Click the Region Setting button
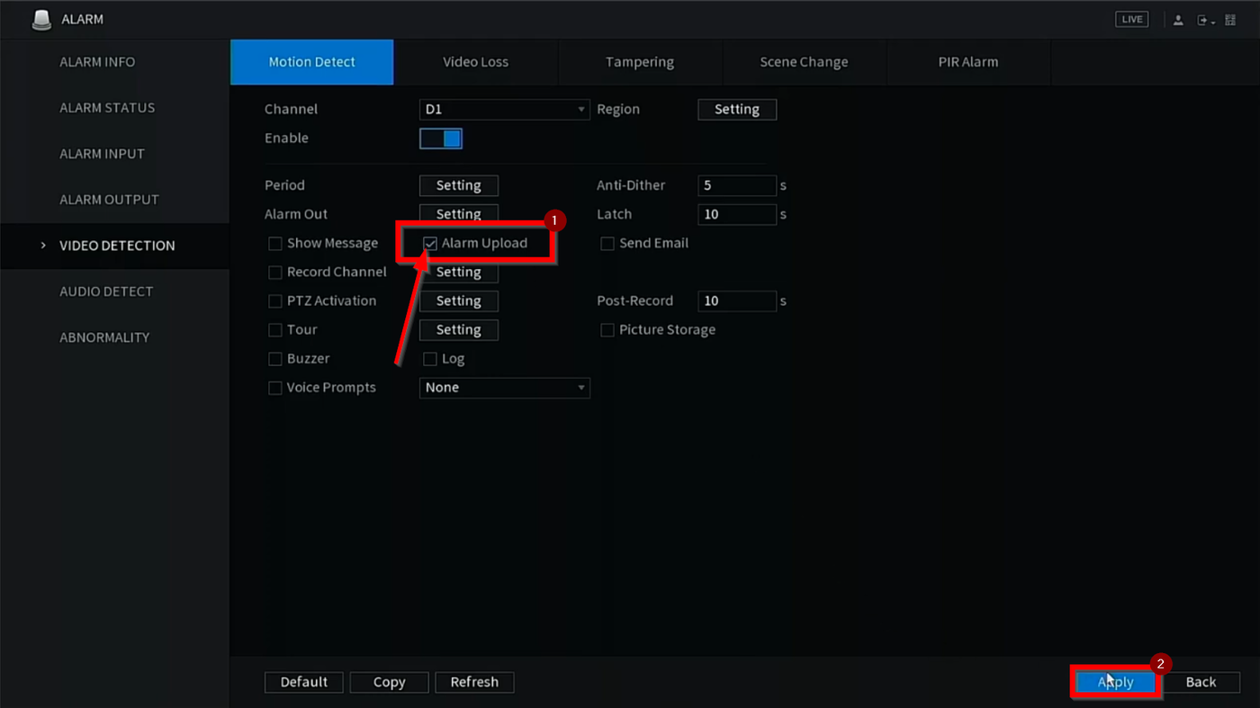Image resolution: width=1260 pixels, height=708 pixels. click(736, 110)
